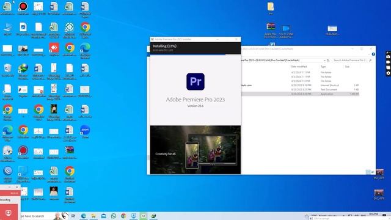Click the Search Adobe Premiere Pro search field

pos(352,61)
